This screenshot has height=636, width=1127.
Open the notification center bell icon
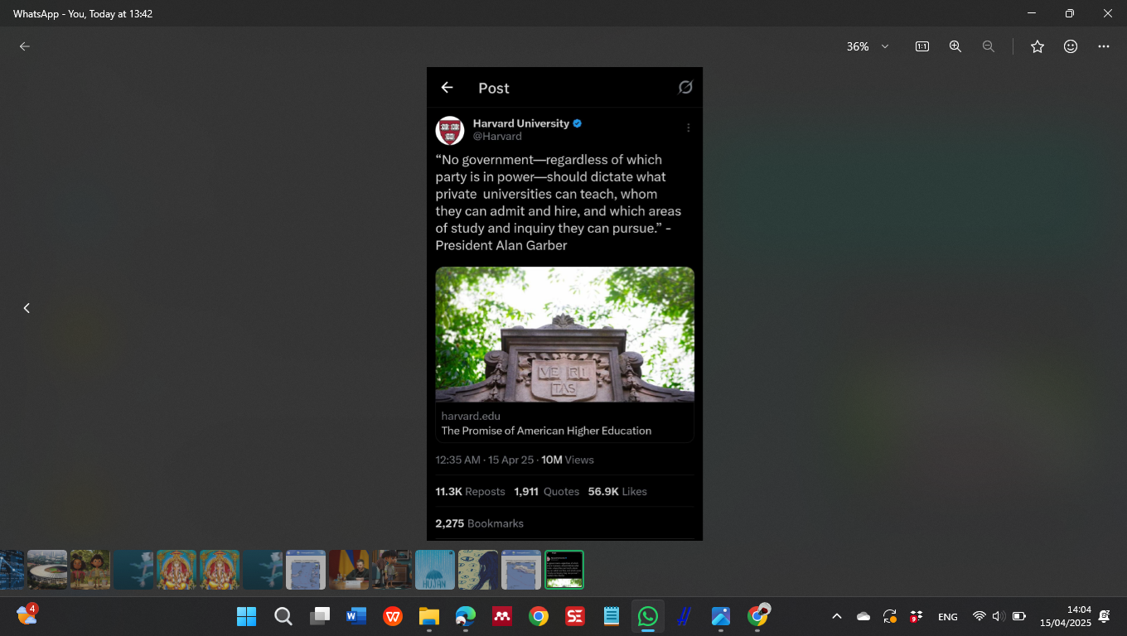click(1105, 616)
